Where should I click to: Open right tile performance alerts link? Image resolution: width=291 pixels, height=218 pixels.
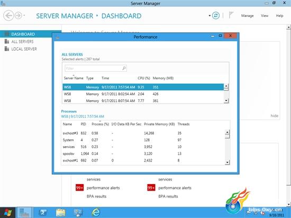coord(175,188)
